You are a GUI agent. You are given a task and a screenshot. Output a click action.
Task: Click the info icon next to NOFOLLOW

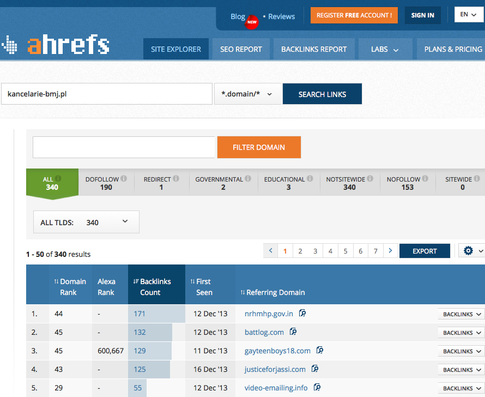tap(425, 178)
